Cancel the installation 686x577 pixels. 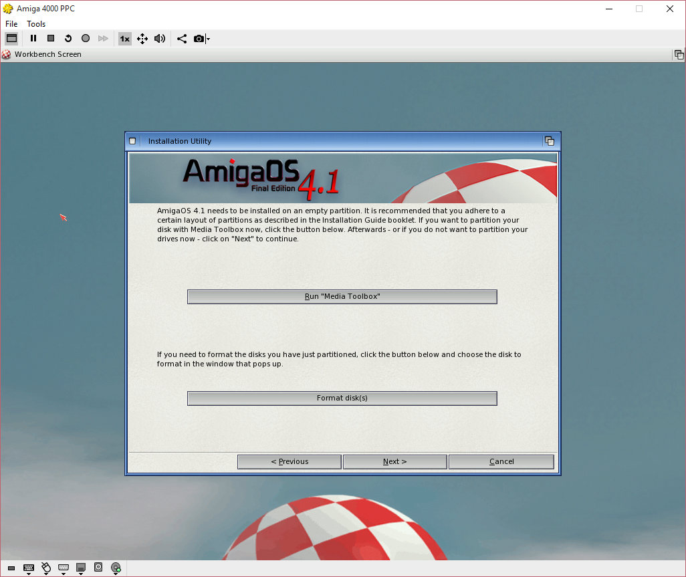pyautogui.click(x=501, y=461)
